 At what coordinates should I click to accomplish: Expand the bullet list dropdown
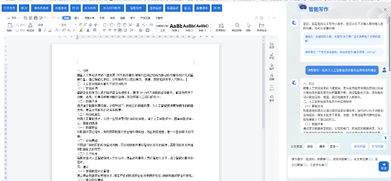click(108, 25)
